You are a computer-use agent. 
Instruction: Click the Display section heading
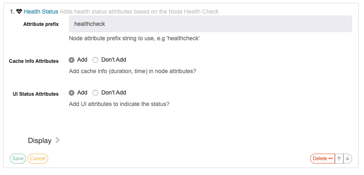click(40, 140)
